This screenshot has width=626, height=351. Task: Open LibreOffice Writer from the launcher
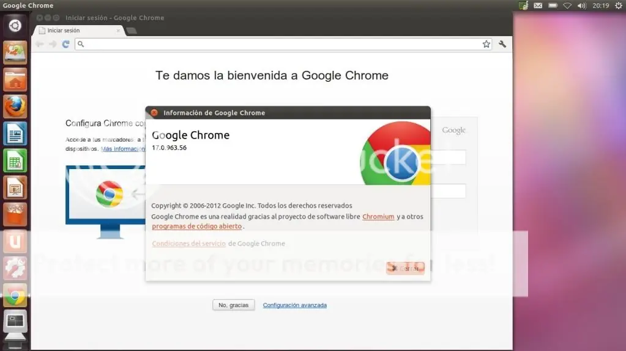pyautogui.click(x=15, y=134)
